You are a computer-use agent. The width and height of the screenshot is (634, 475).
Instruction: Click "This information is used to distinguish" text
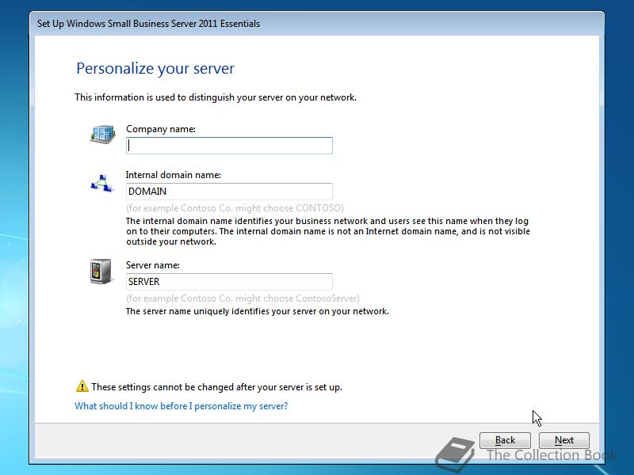coord(216,97)
